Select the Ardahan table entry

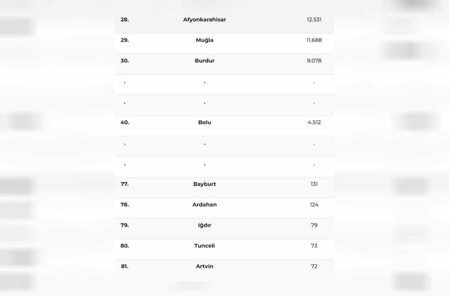205,205
